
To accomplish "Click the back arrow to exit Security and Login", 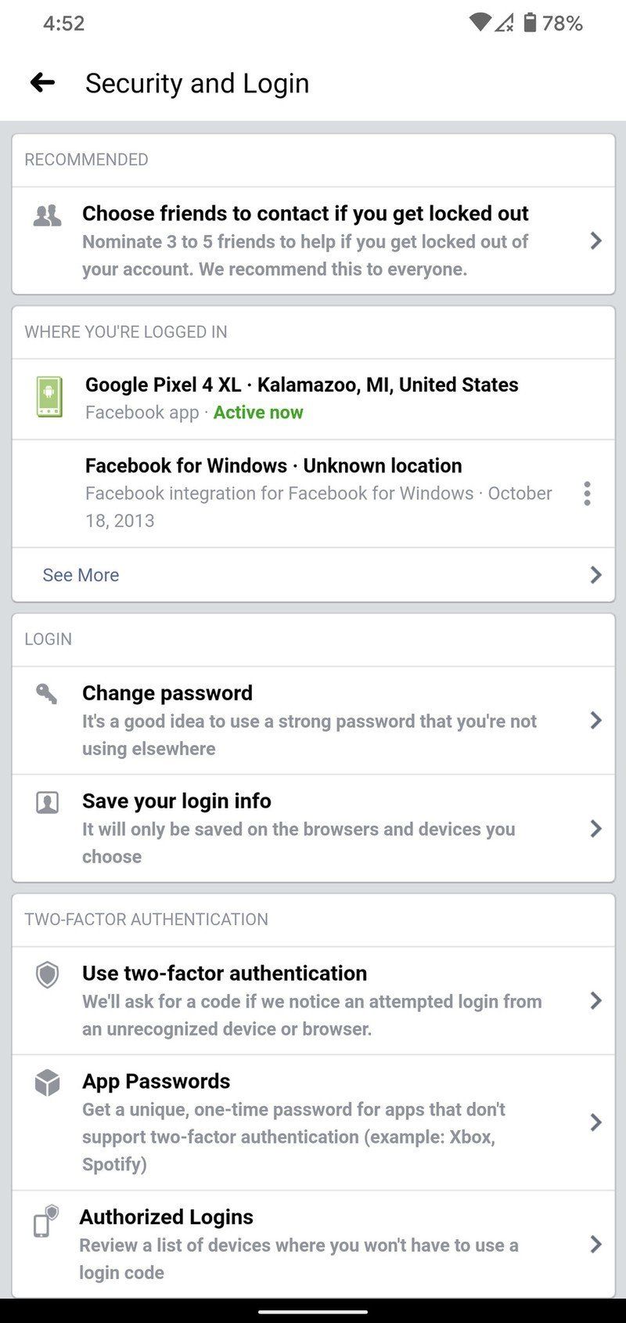I will pyautogui.click(x=43, y=81).
